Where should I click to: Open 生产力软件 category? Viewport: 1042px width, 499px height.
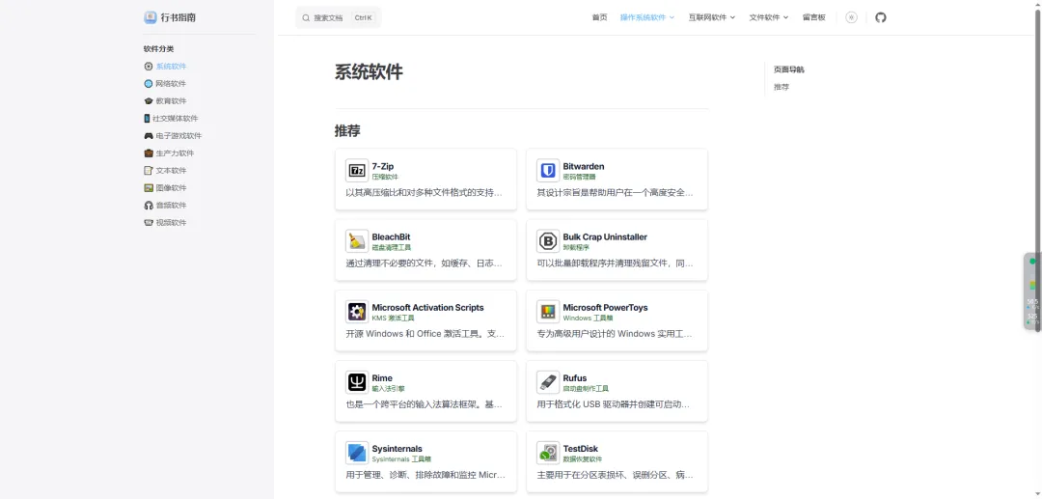tap(175, 152)
